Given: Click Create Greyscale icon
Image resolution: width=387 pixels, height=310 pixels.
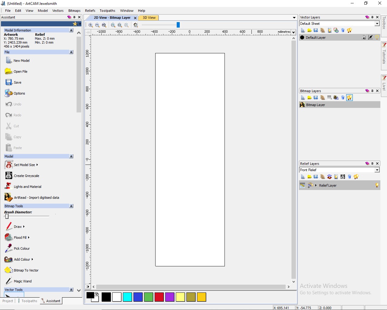Looking at the screenshot, I should pyautogui.click(x=9, y=176).
